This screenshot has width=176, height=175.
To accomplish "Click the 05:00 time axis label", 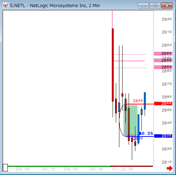I will click(23, 169).
